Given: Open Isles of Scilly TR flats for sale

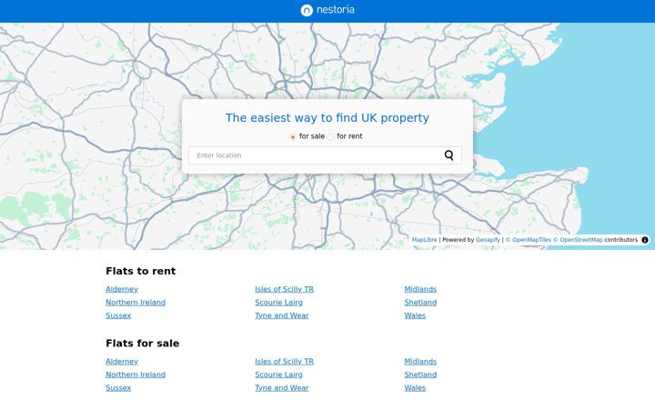Looking at the screenshot, I should [284, 362].
